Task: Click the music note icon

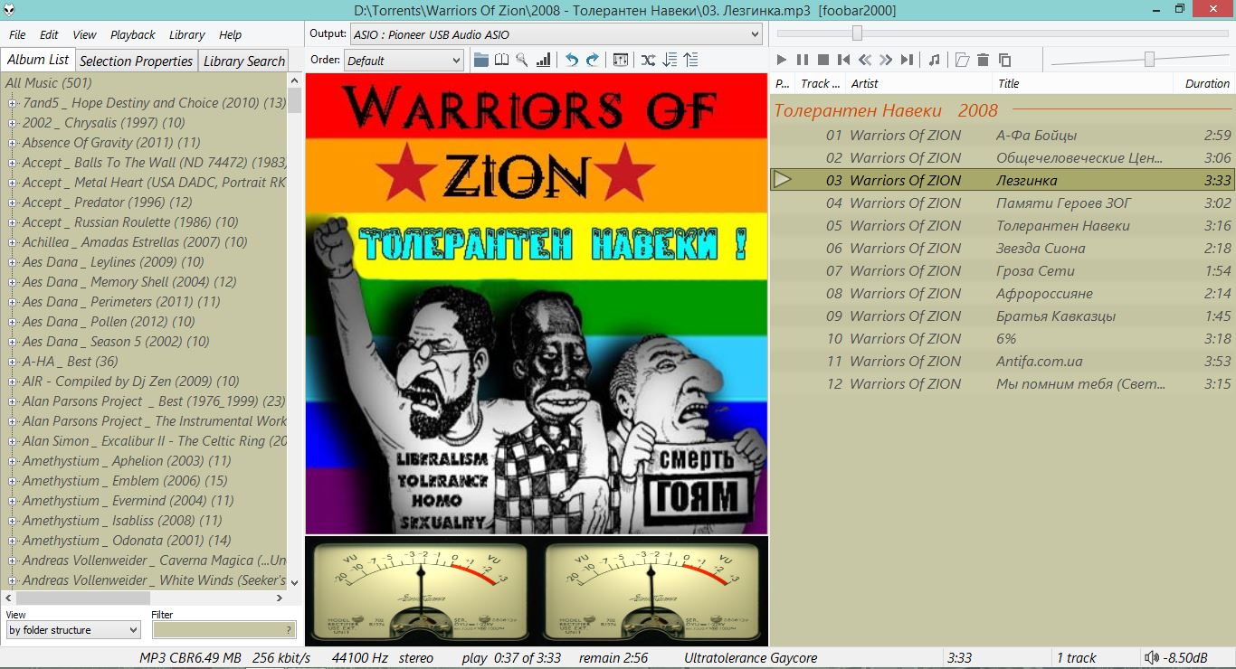Action: tap(935, 60)
